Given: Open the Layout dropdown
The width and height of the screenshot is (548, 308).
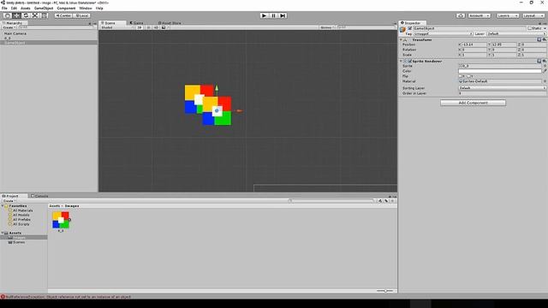Looking at the screenshot, I should point(533,15).
